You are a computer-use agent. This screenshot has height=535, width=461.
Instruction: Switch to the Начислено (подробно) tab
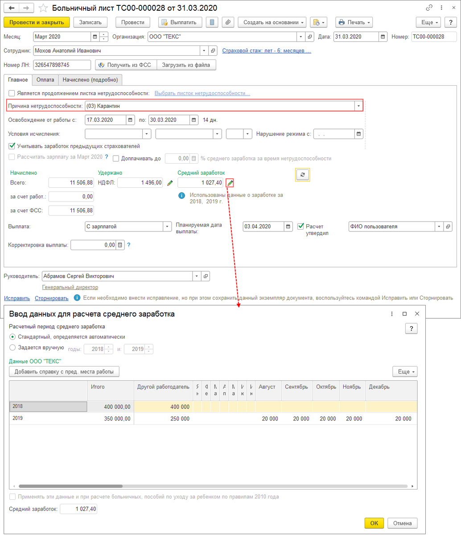pos(90,80)
